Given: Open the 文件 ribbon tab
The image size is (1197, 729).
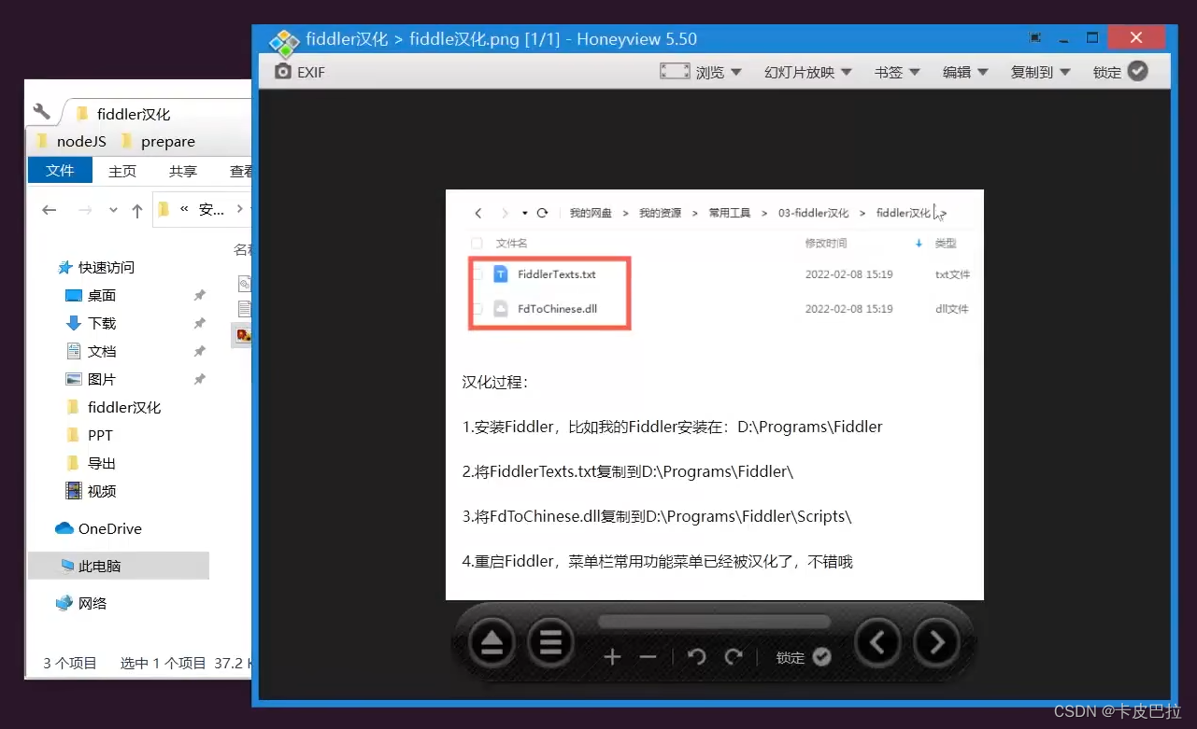Looking at the screenshot, I should pos(60,171).
